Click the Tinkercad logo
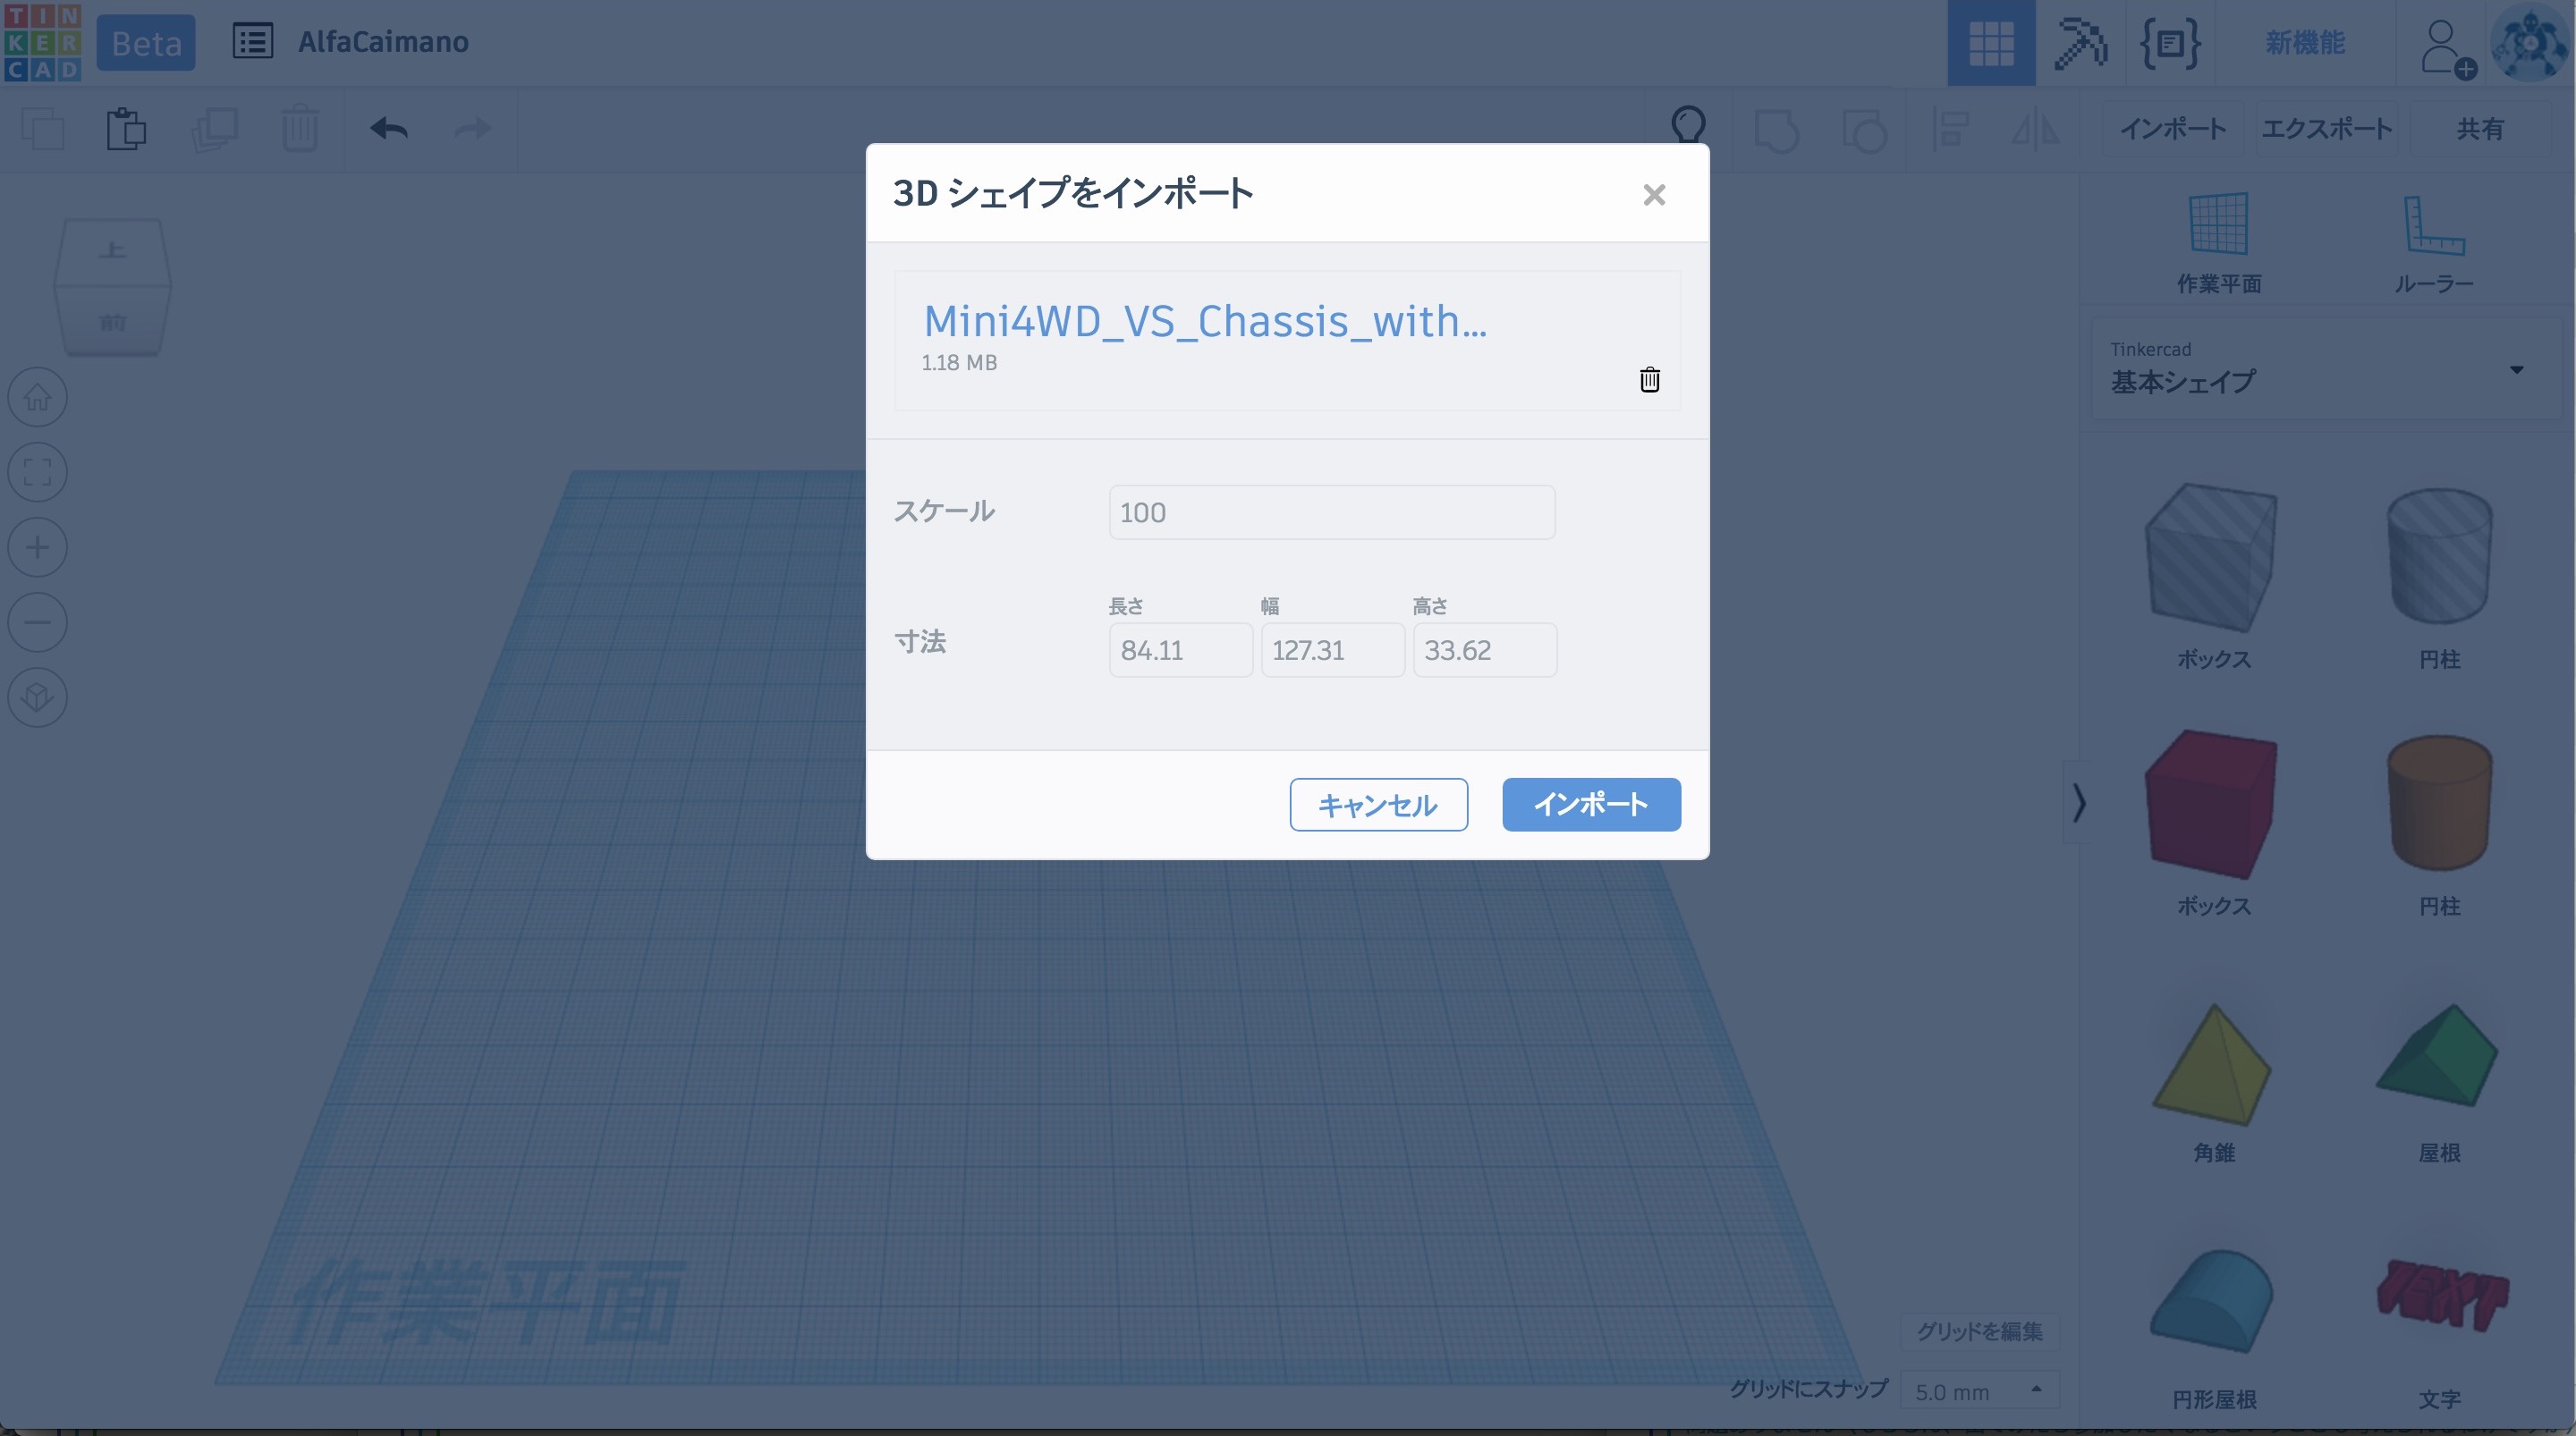 pos(42,42)
